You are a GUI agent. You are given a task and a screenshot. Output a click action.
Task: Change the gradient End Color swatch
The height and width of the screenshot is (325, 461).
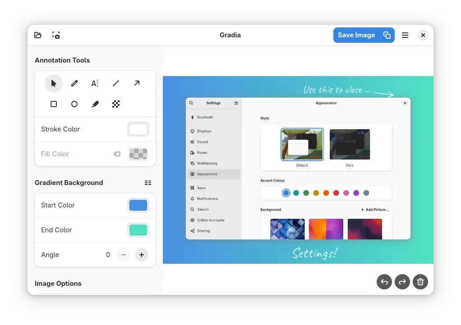[138, 230]
